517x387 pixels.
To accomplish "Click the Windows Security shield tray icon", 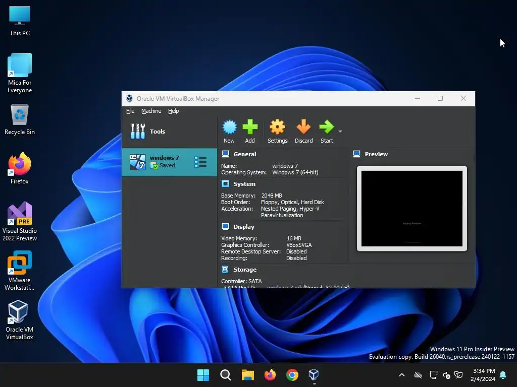I will [458, 375].
